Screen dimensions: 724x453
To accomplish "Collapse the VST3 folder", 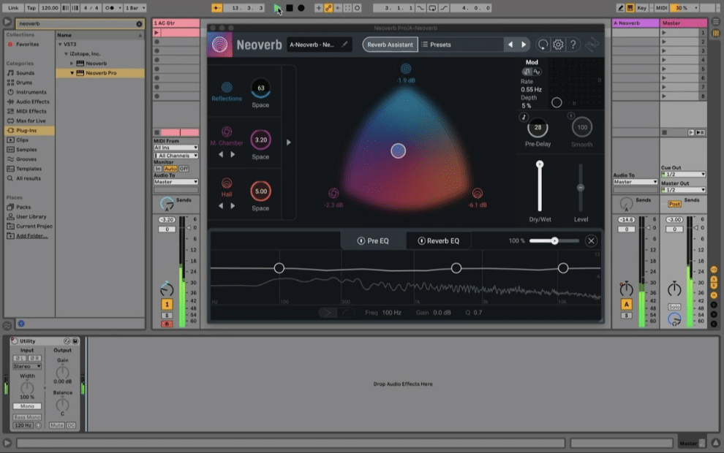I will tap(60, 45).
